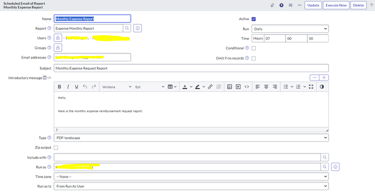Open the additional actions ellipsis menu
Screen dimensions: 375x194
click(x=299, y=5)
